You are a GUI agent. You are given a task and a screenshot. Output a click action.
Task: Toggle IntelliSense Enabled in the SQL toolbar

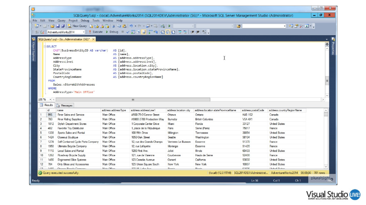pyautogui.click(x=144, y=32)
